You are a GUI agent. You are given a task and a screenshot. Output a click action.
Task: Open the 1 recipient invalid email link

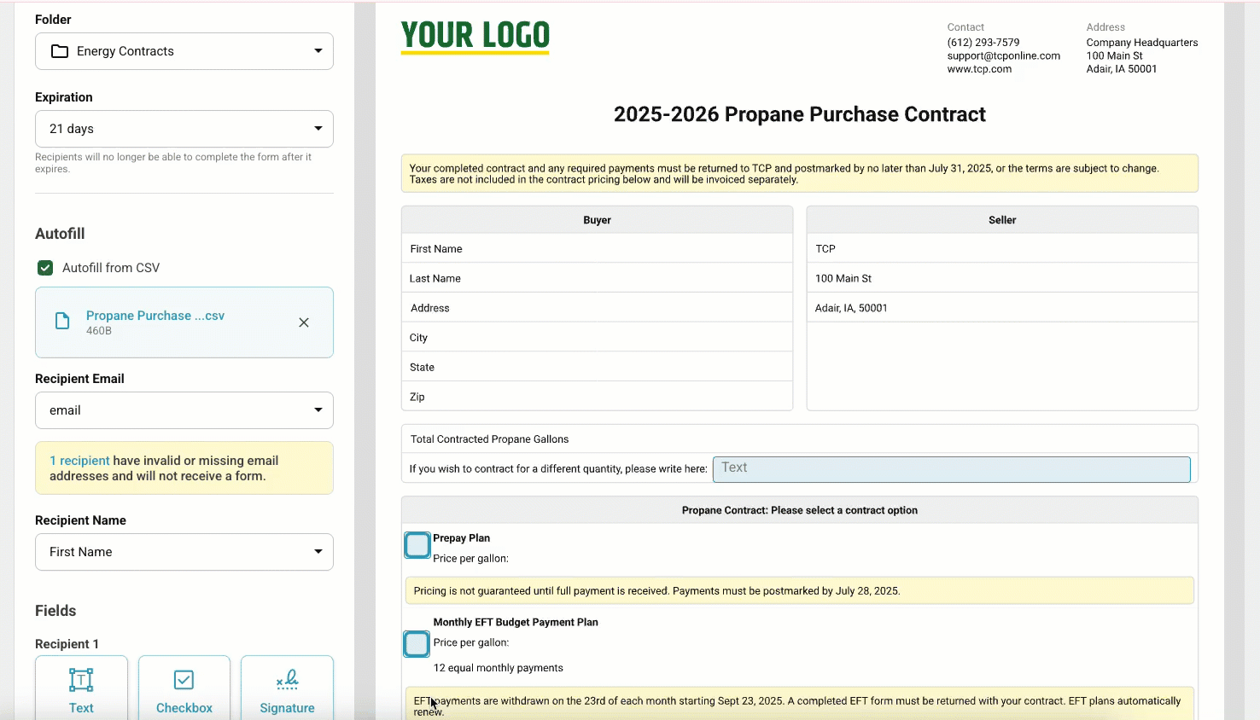79,461
